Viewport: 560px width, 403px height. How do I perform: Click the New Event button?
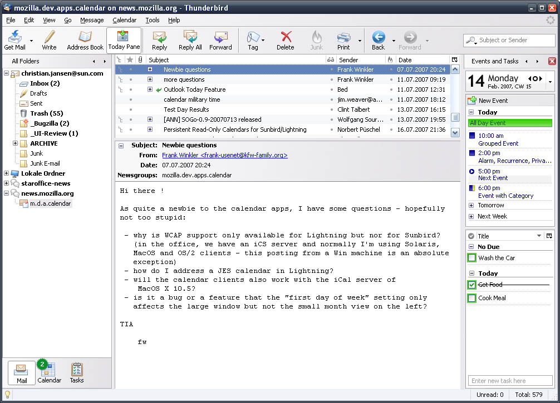[489, 101]
